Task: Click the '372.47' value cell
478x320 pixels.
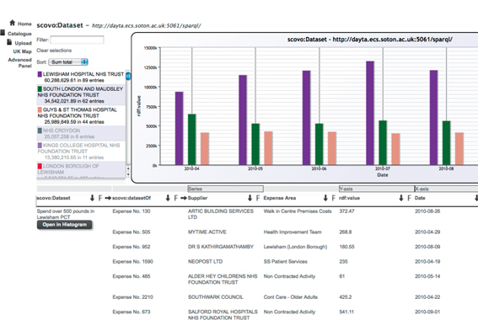Action: click(347, 211)
